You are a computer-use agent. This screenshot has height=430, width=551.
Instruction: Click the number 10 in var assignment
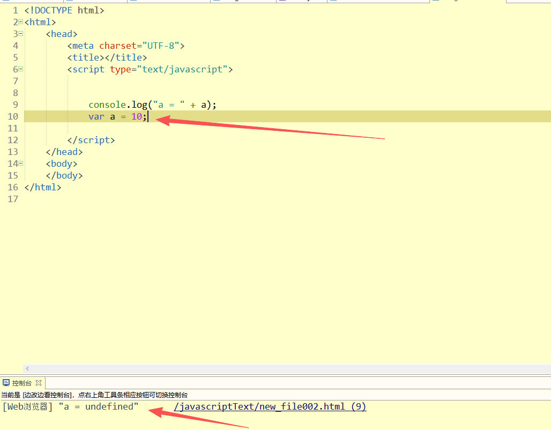[137, 116]
